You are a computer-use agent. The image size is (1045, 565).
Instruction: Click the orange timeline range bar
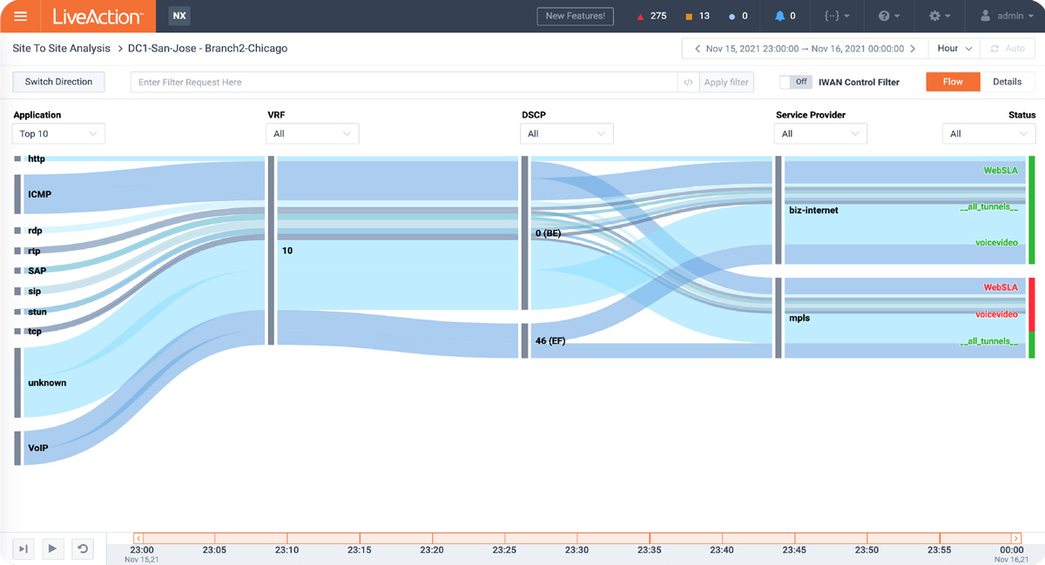coord(575,538)
